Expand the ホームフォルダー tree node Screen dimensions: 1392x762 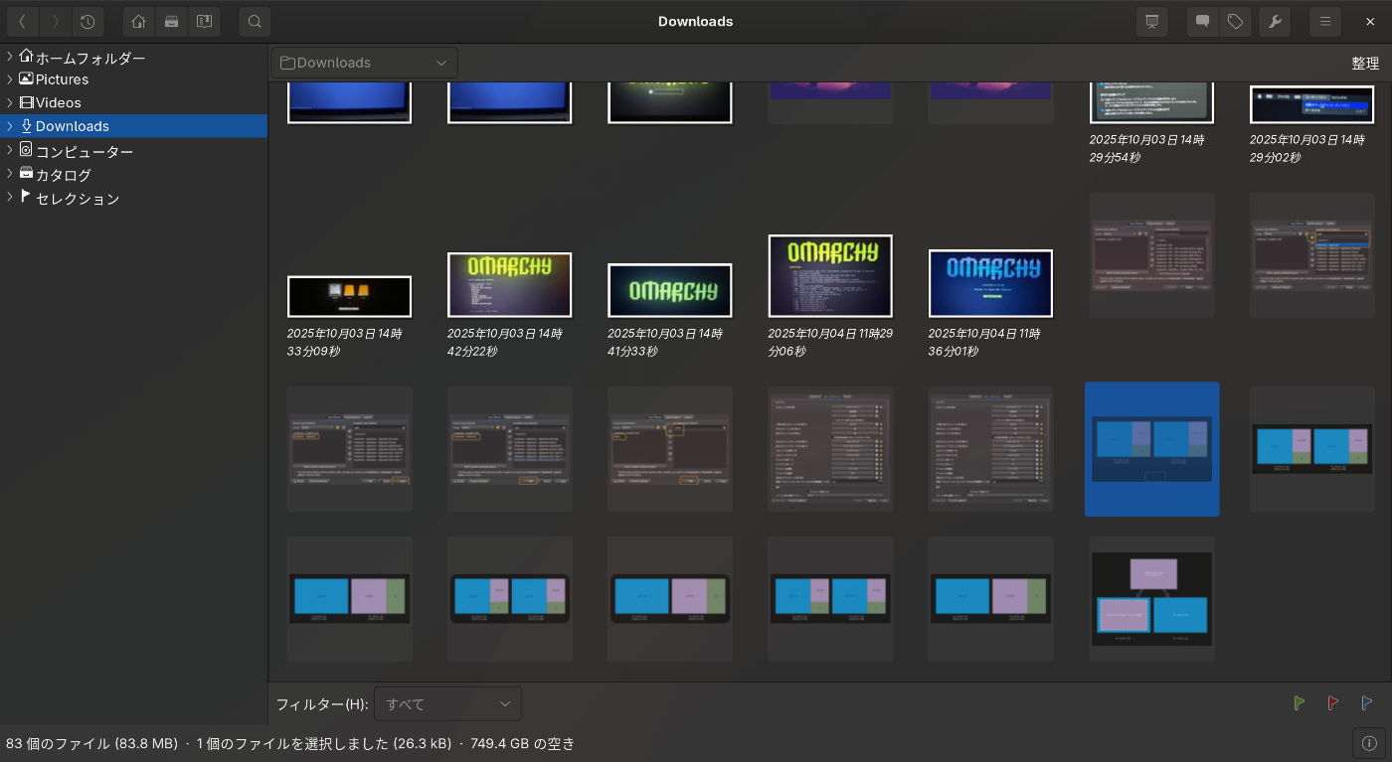(x=10, y=56)
